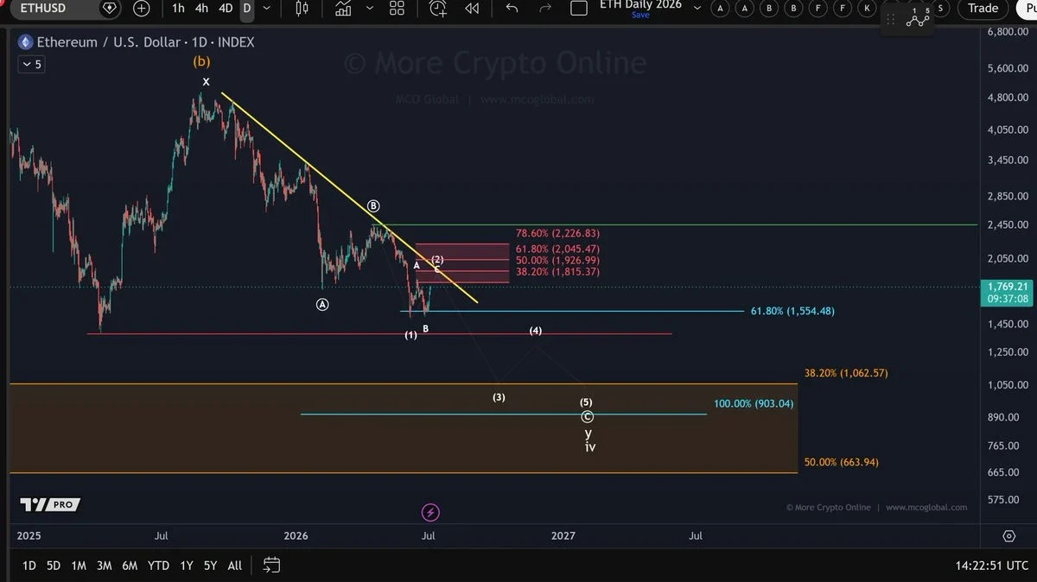Set time range to 1D
The height and width of the screenshot is (582, 1037).
point(29,566)
